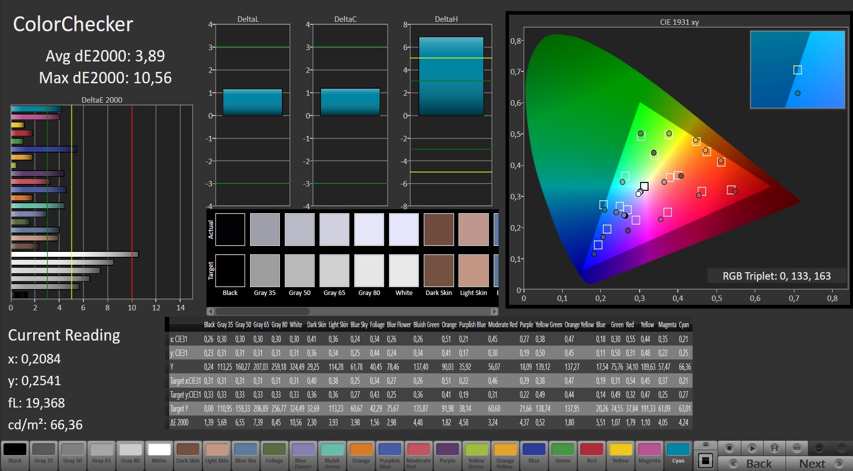Click the 'cd/m²: 66,36' reading
Image resolution: width=853 pixels, height=471 pixels.
tap(45, 425)
